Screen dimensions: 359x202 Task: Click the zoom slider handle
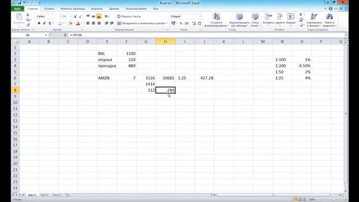pyautogui.click(x=333, y=200)
